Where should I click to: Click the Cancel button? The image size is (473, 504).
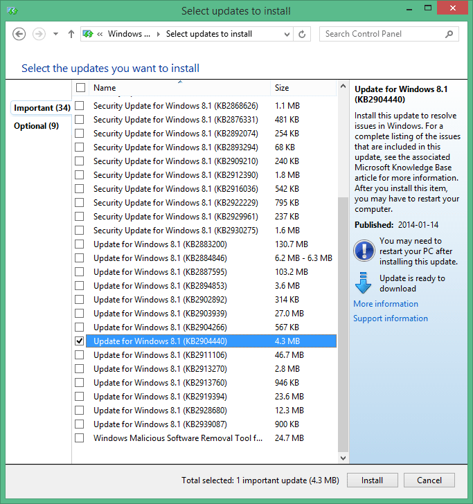[429, 480]
